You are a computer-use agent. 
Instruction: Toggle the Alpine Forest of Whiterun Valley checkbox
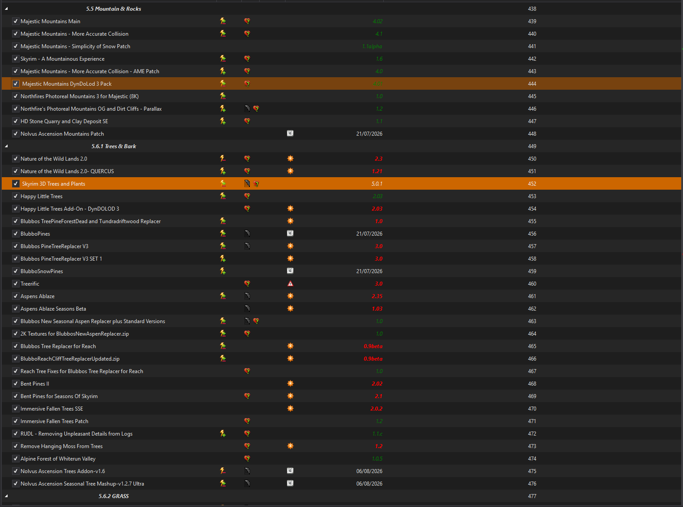(16, 458)
